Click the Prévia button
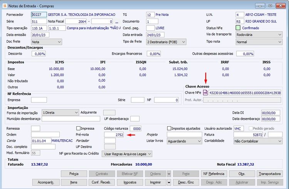 click(x=74, y=174)
